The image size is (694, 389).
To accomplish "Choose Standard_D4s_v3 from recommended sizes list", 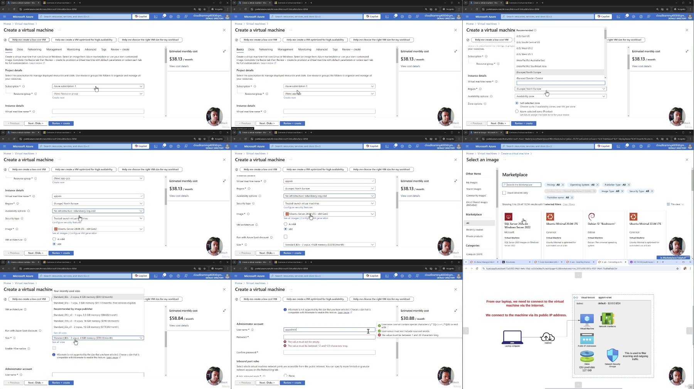I will point(98,321).
